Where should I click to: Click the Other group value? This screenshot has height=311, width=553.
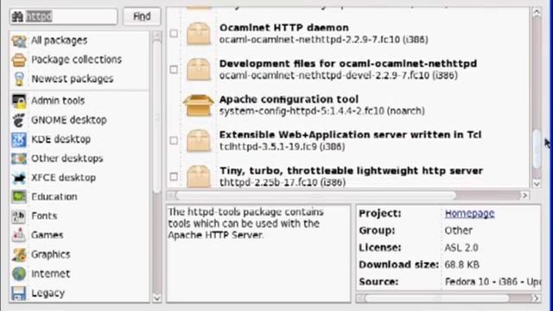point(458,231)
